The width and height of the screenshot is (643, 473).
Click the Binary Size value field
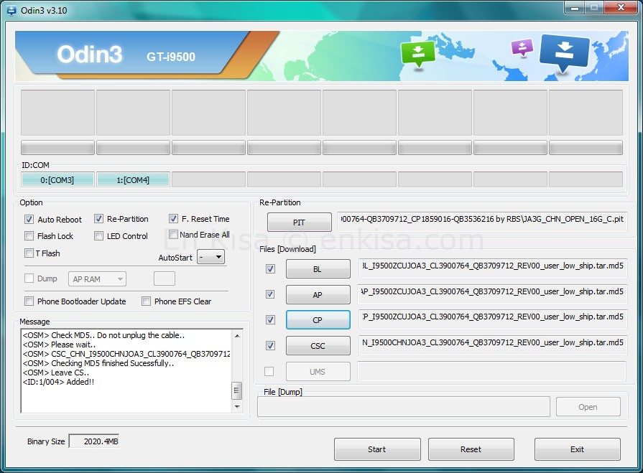click(x=94, y=441)
